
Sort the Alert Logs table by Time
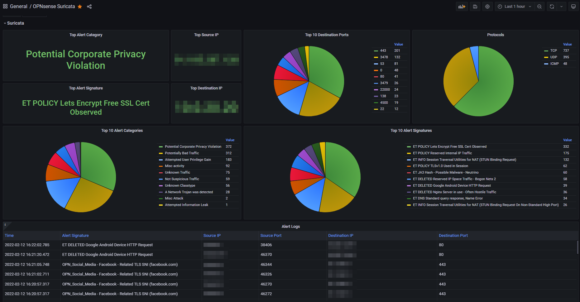(9, 235)
